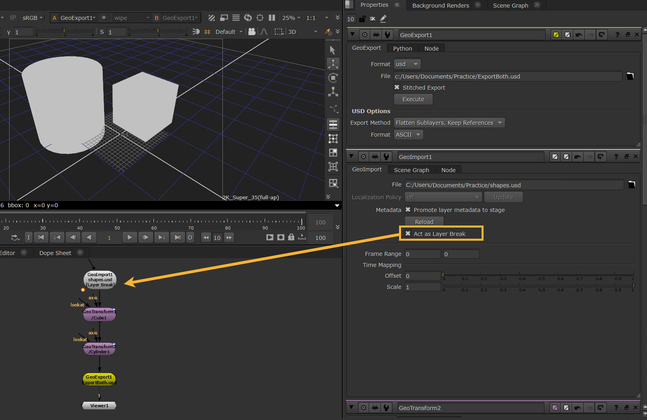Step to next keyframe
The image size is (647, 420).
(161, 237)
